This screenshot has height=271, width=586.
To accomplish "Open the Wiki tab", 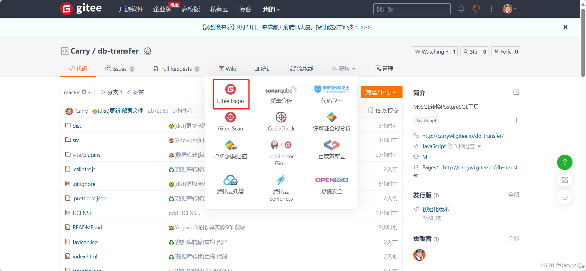I will (227, 69).
